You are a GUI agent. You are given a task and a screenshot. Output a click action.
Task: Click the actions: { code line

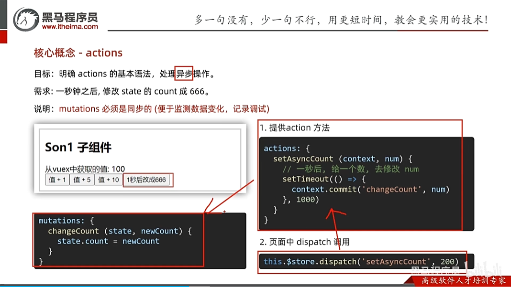pyautogui.click(x=287, y=149)
